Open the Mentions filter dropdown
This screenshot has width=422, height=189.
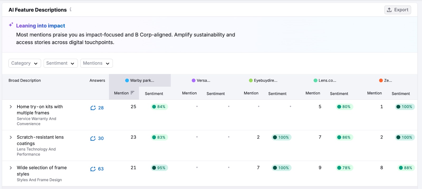click(x=96, y=63)
